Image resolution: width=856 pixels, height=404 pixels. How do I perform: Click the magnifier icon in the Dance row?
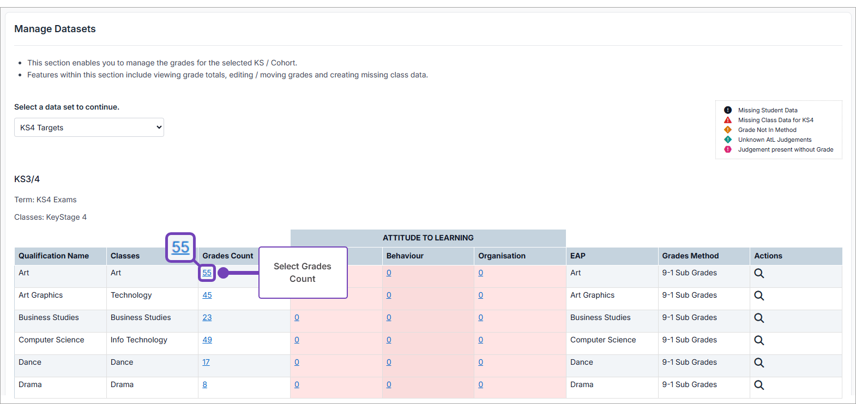(x=758, y=363)
